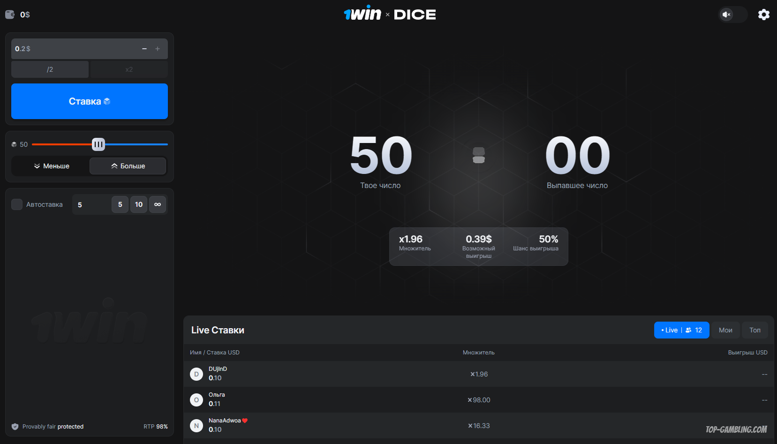Toggle the sound mute switch
777x444 pixels.
coord(733,15)
